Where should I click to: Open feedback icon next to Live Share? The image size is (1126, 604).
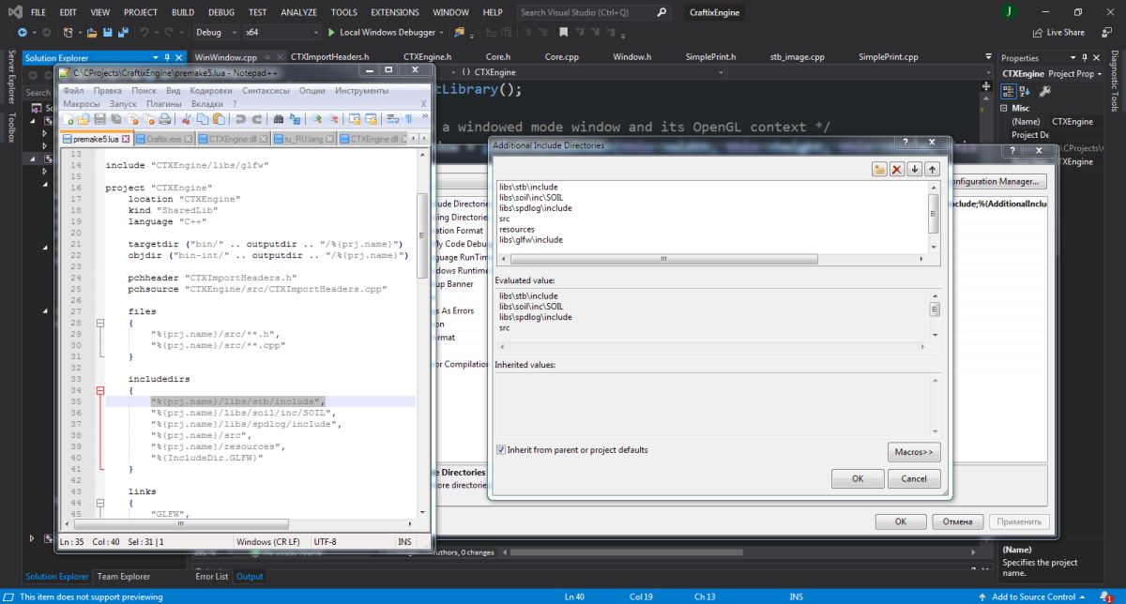(x=1104, y=32)
